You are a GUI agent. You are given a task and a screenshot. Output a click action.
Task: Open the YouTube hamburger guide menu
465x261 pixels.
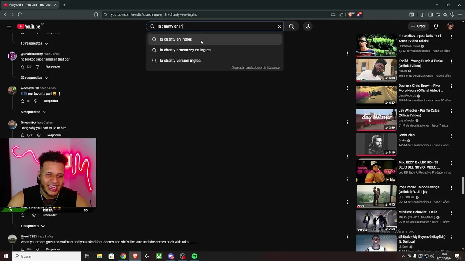click(x=9, y=26)
